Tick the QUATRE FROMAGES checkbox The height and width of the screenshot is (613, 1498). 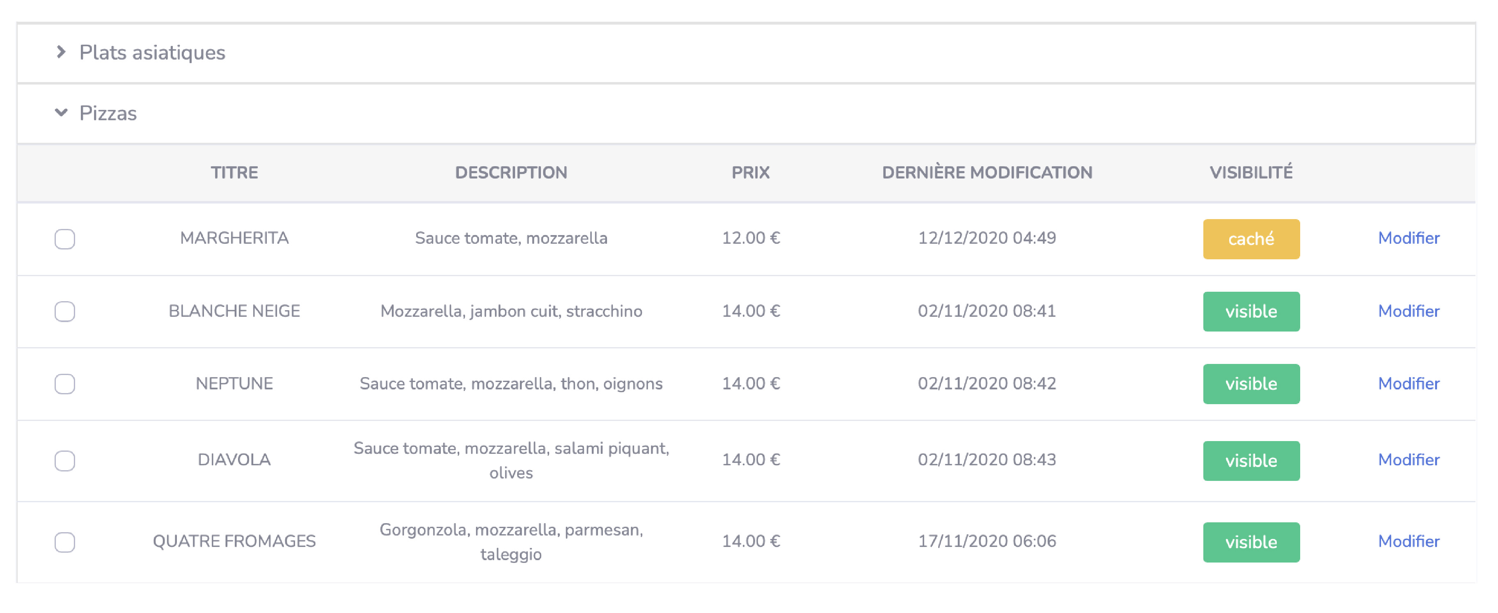64,542
